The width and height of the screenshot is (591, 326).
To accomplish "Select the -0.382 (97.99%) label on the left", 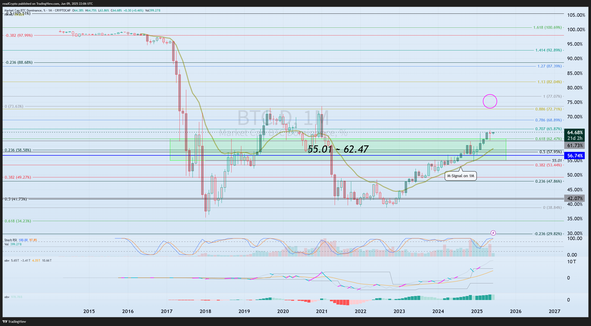I will coord(19,35).
